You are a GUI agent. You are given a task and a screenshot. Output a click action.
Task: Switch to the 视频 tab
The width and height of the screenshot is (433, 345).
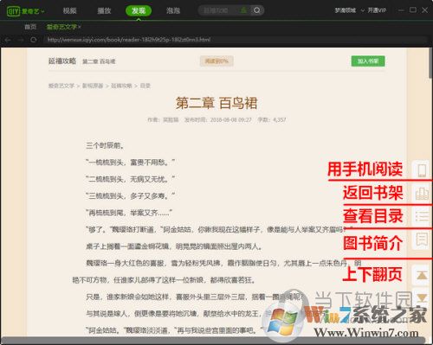click(69, 11)
